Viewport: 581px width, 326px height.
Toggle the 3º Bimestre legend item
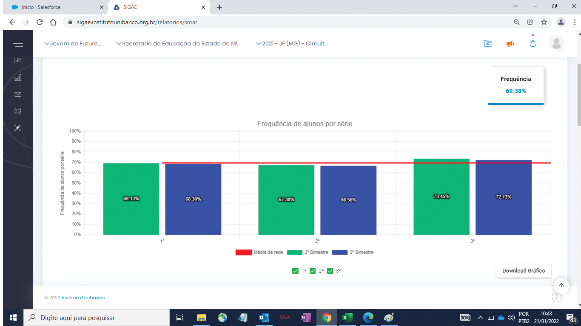coord(353,252)
